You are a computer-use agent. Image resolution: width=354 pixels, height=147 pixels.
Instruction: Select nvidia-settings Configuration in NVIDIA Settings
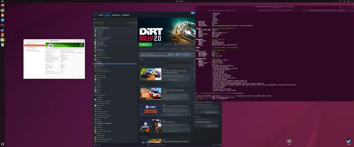[x=33, y=51]
